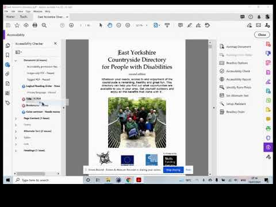Click the highlighter pen icon
The width and height of the screenshot is (276, 207).
[x=189, y=25]
